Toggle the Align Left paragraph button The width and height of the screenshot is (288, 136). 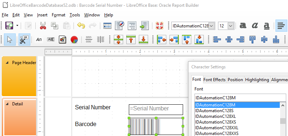click(x=281, y=26)
